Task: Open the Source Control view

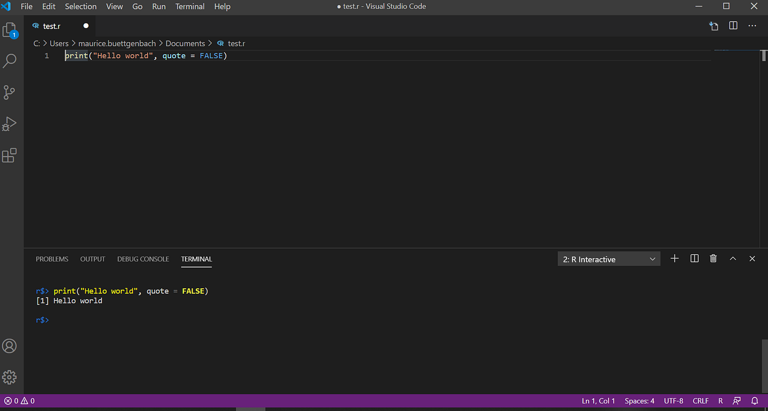Action: point(10,92)
